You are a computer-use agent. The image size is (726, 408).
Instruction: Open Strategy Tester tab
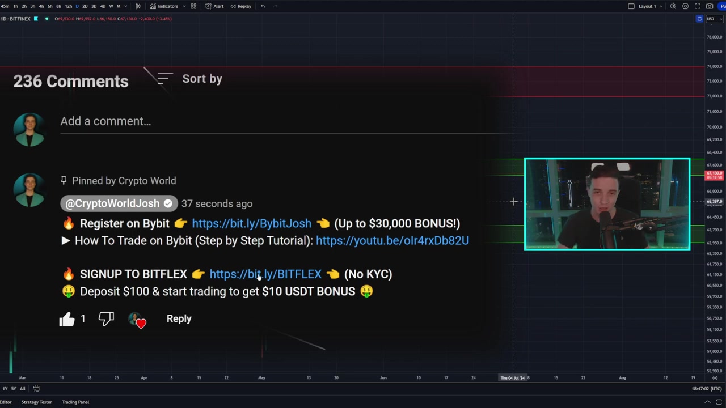(x=36, y=402)
